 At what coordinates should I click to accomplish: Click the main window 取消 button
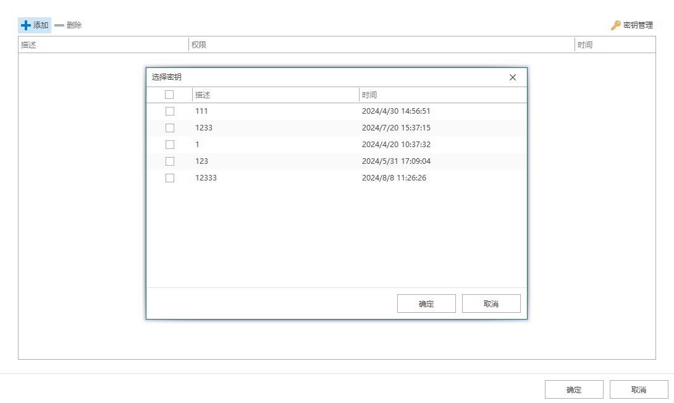point(639,389)
